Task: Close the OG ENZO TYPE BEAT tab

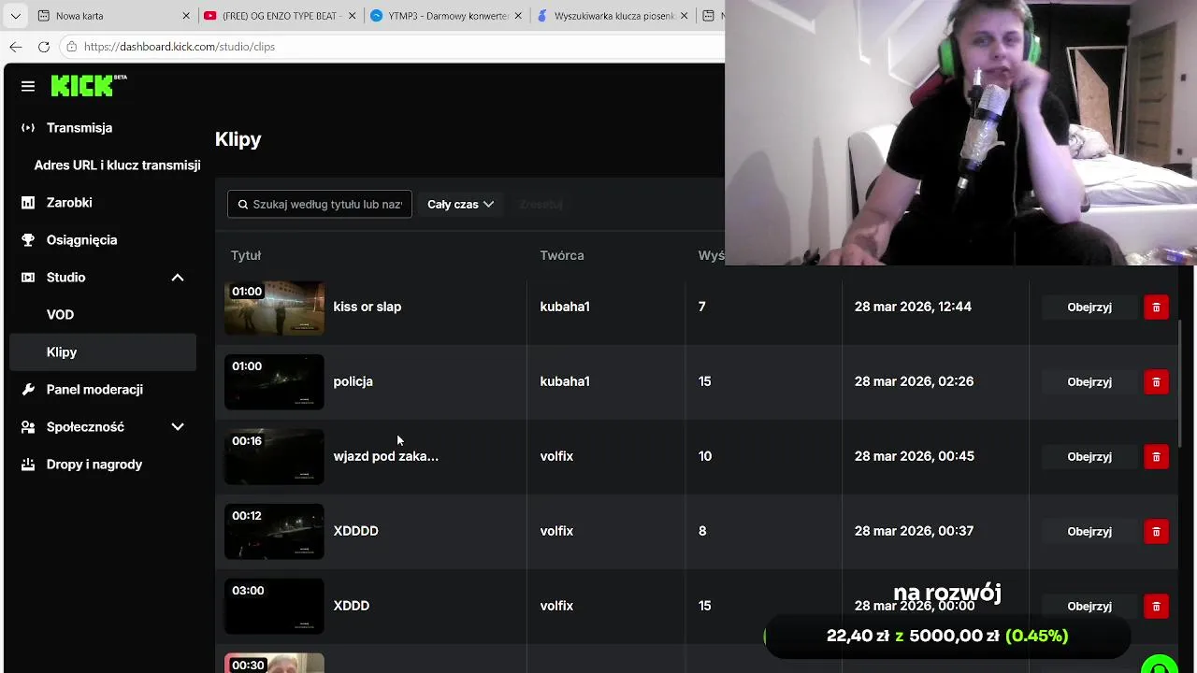Action: coord(352,16)
